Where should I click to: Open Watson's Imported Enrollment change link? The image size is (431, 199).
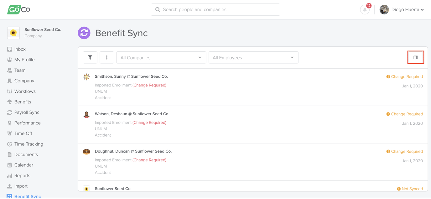(x=149, y=122)
